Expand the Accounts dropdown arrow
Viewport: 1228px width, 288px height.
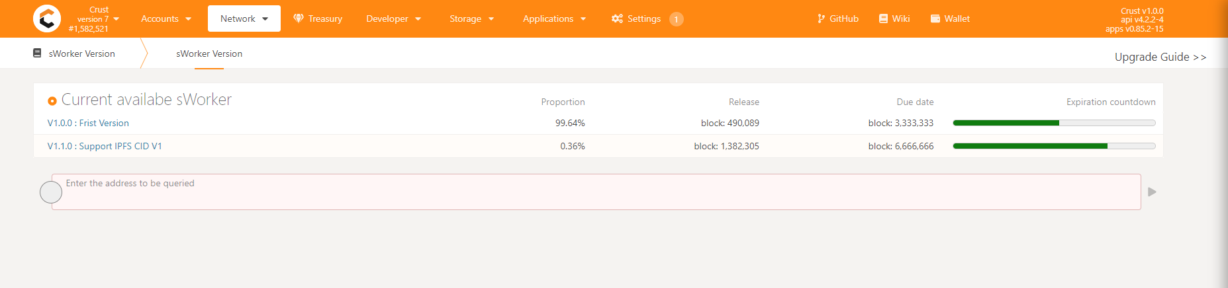point(188,19)
